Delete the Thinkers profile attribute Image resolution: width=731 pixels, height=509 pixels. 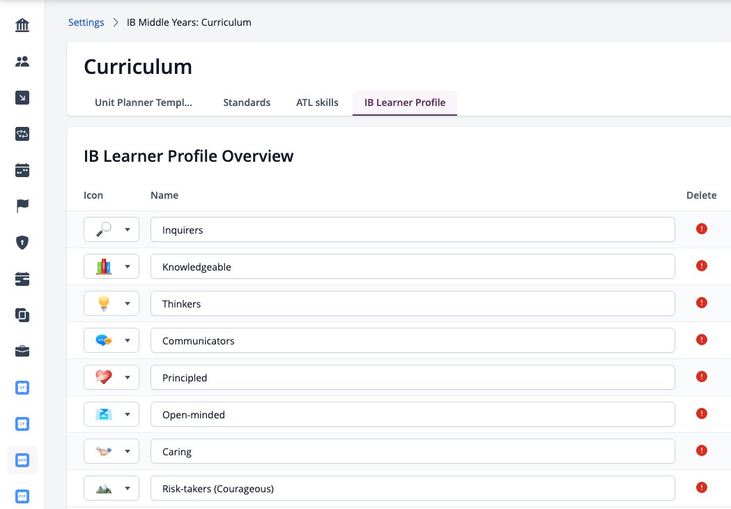click(x=701, y=303)
